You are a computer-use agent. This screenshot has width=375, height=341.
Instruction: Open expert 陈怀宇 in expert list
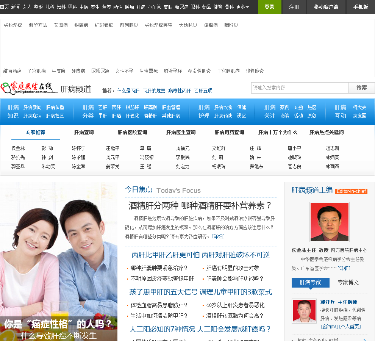(78, 149)
